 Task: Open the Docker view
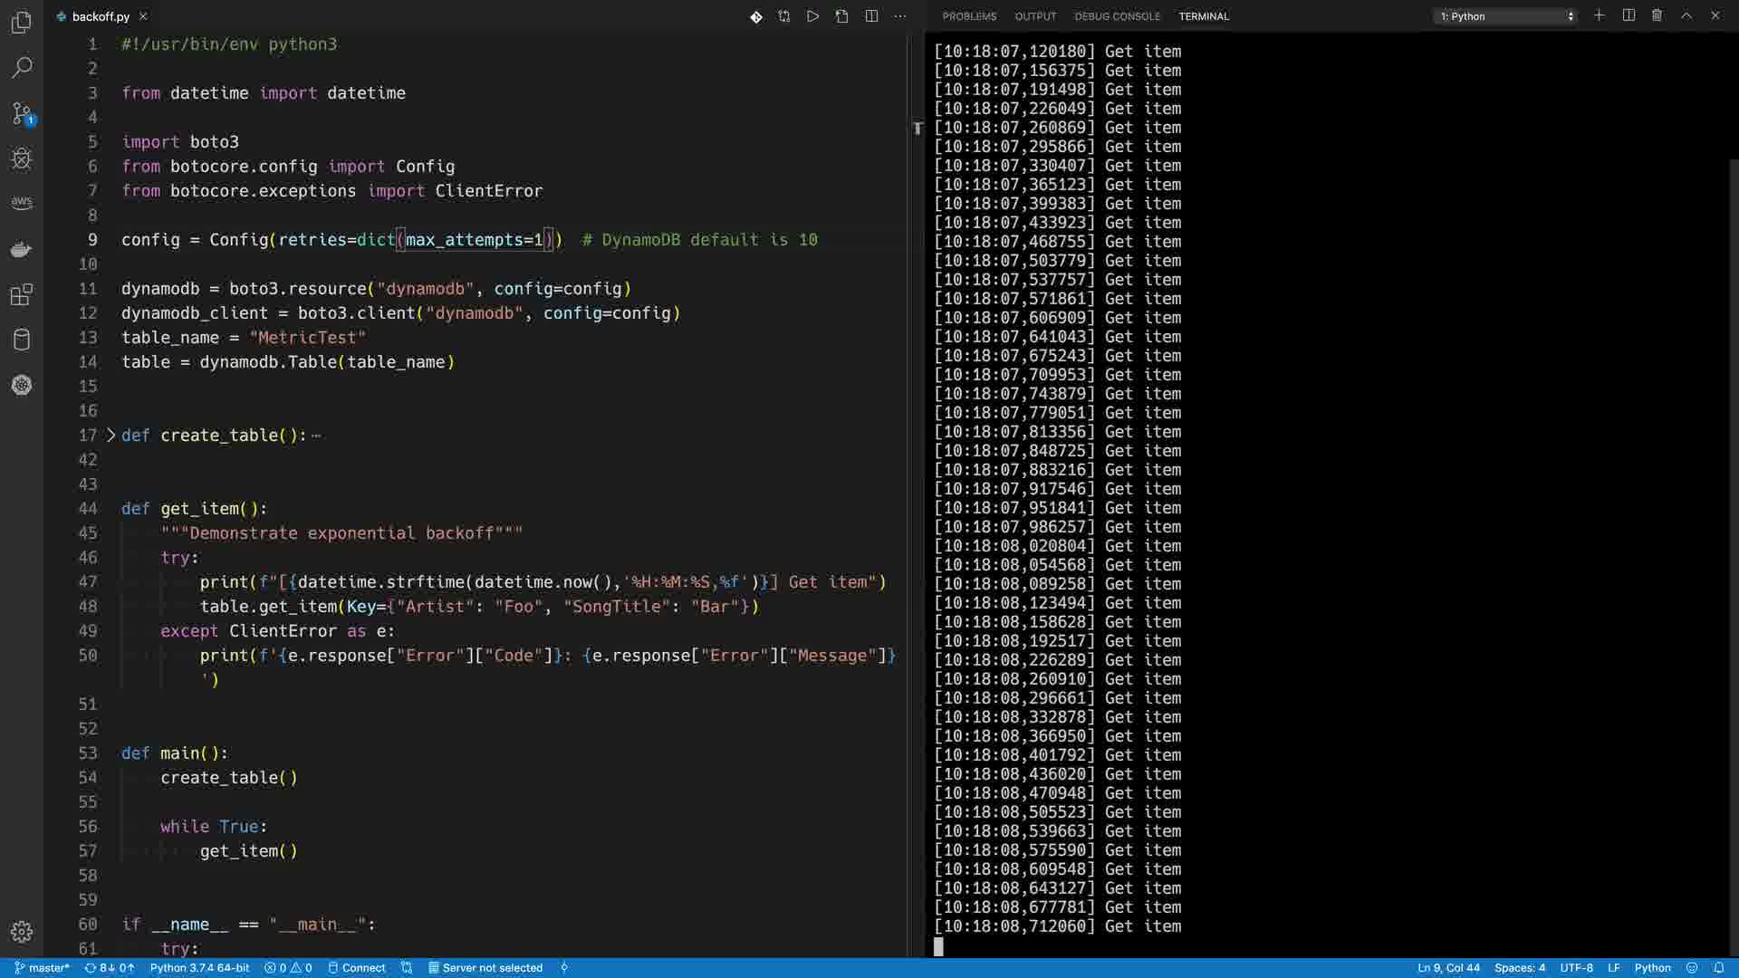pos(22,249)
